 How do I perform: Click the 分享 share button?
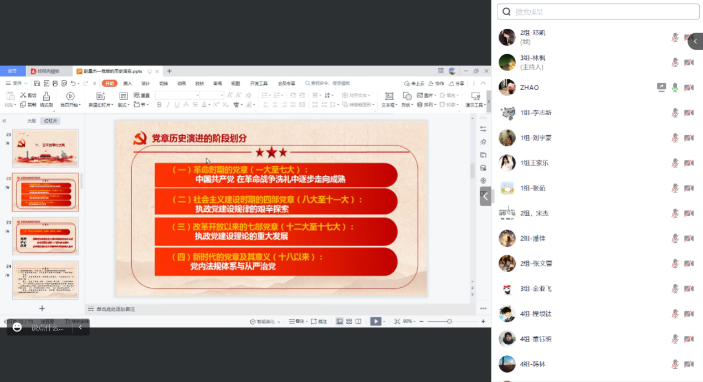point(456,83)
